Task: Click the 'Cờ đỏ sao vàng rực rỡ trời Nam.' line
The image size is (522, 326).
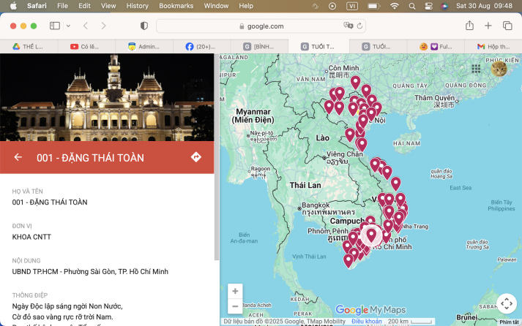Action: [62, 316]
